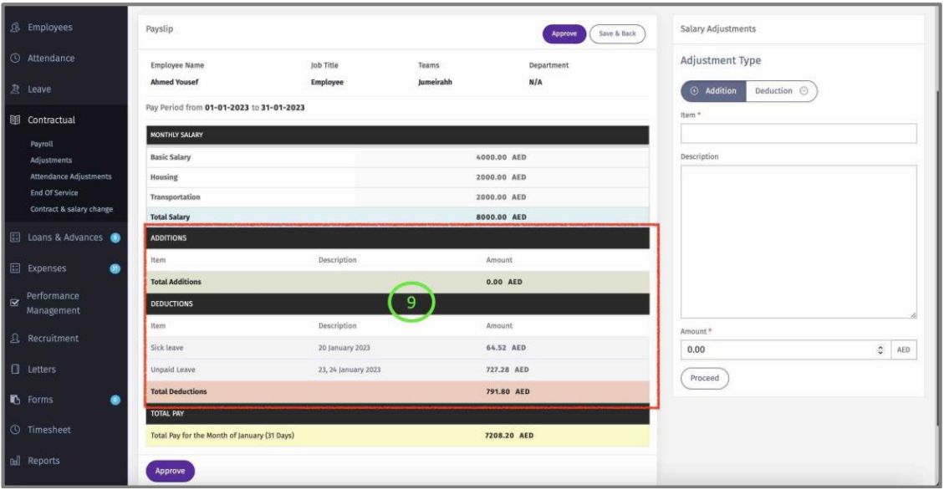Click the Recruitment person icon
The width and height of the screenshot is (944, 490).
click(15, 339)
